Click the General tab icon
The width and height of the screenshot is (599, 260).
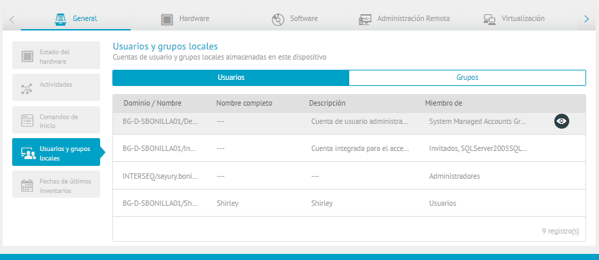coord(61,19)
